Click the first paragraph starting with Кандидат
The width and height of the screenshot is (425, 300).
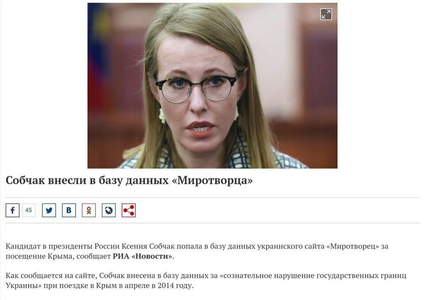tap(197, 251)
